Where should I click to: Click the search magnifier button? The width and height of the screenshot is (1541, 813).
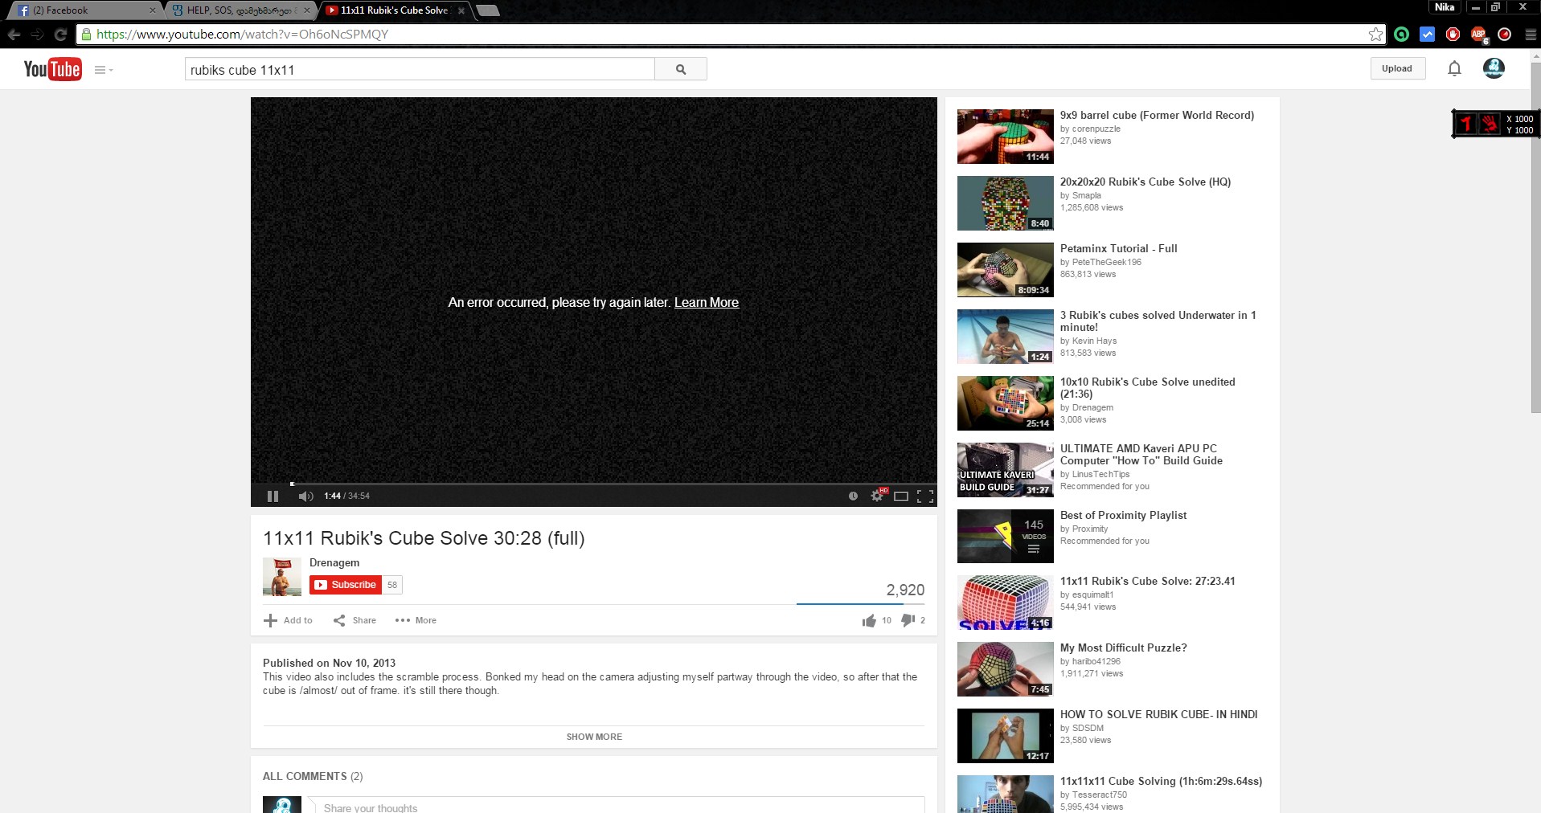[x=681, y=70]
